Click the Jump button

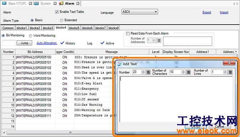coord(24,43)
